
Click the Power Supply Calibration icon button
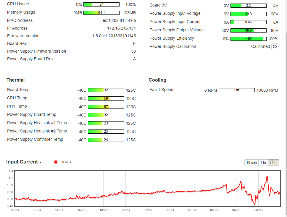[275, 46]
